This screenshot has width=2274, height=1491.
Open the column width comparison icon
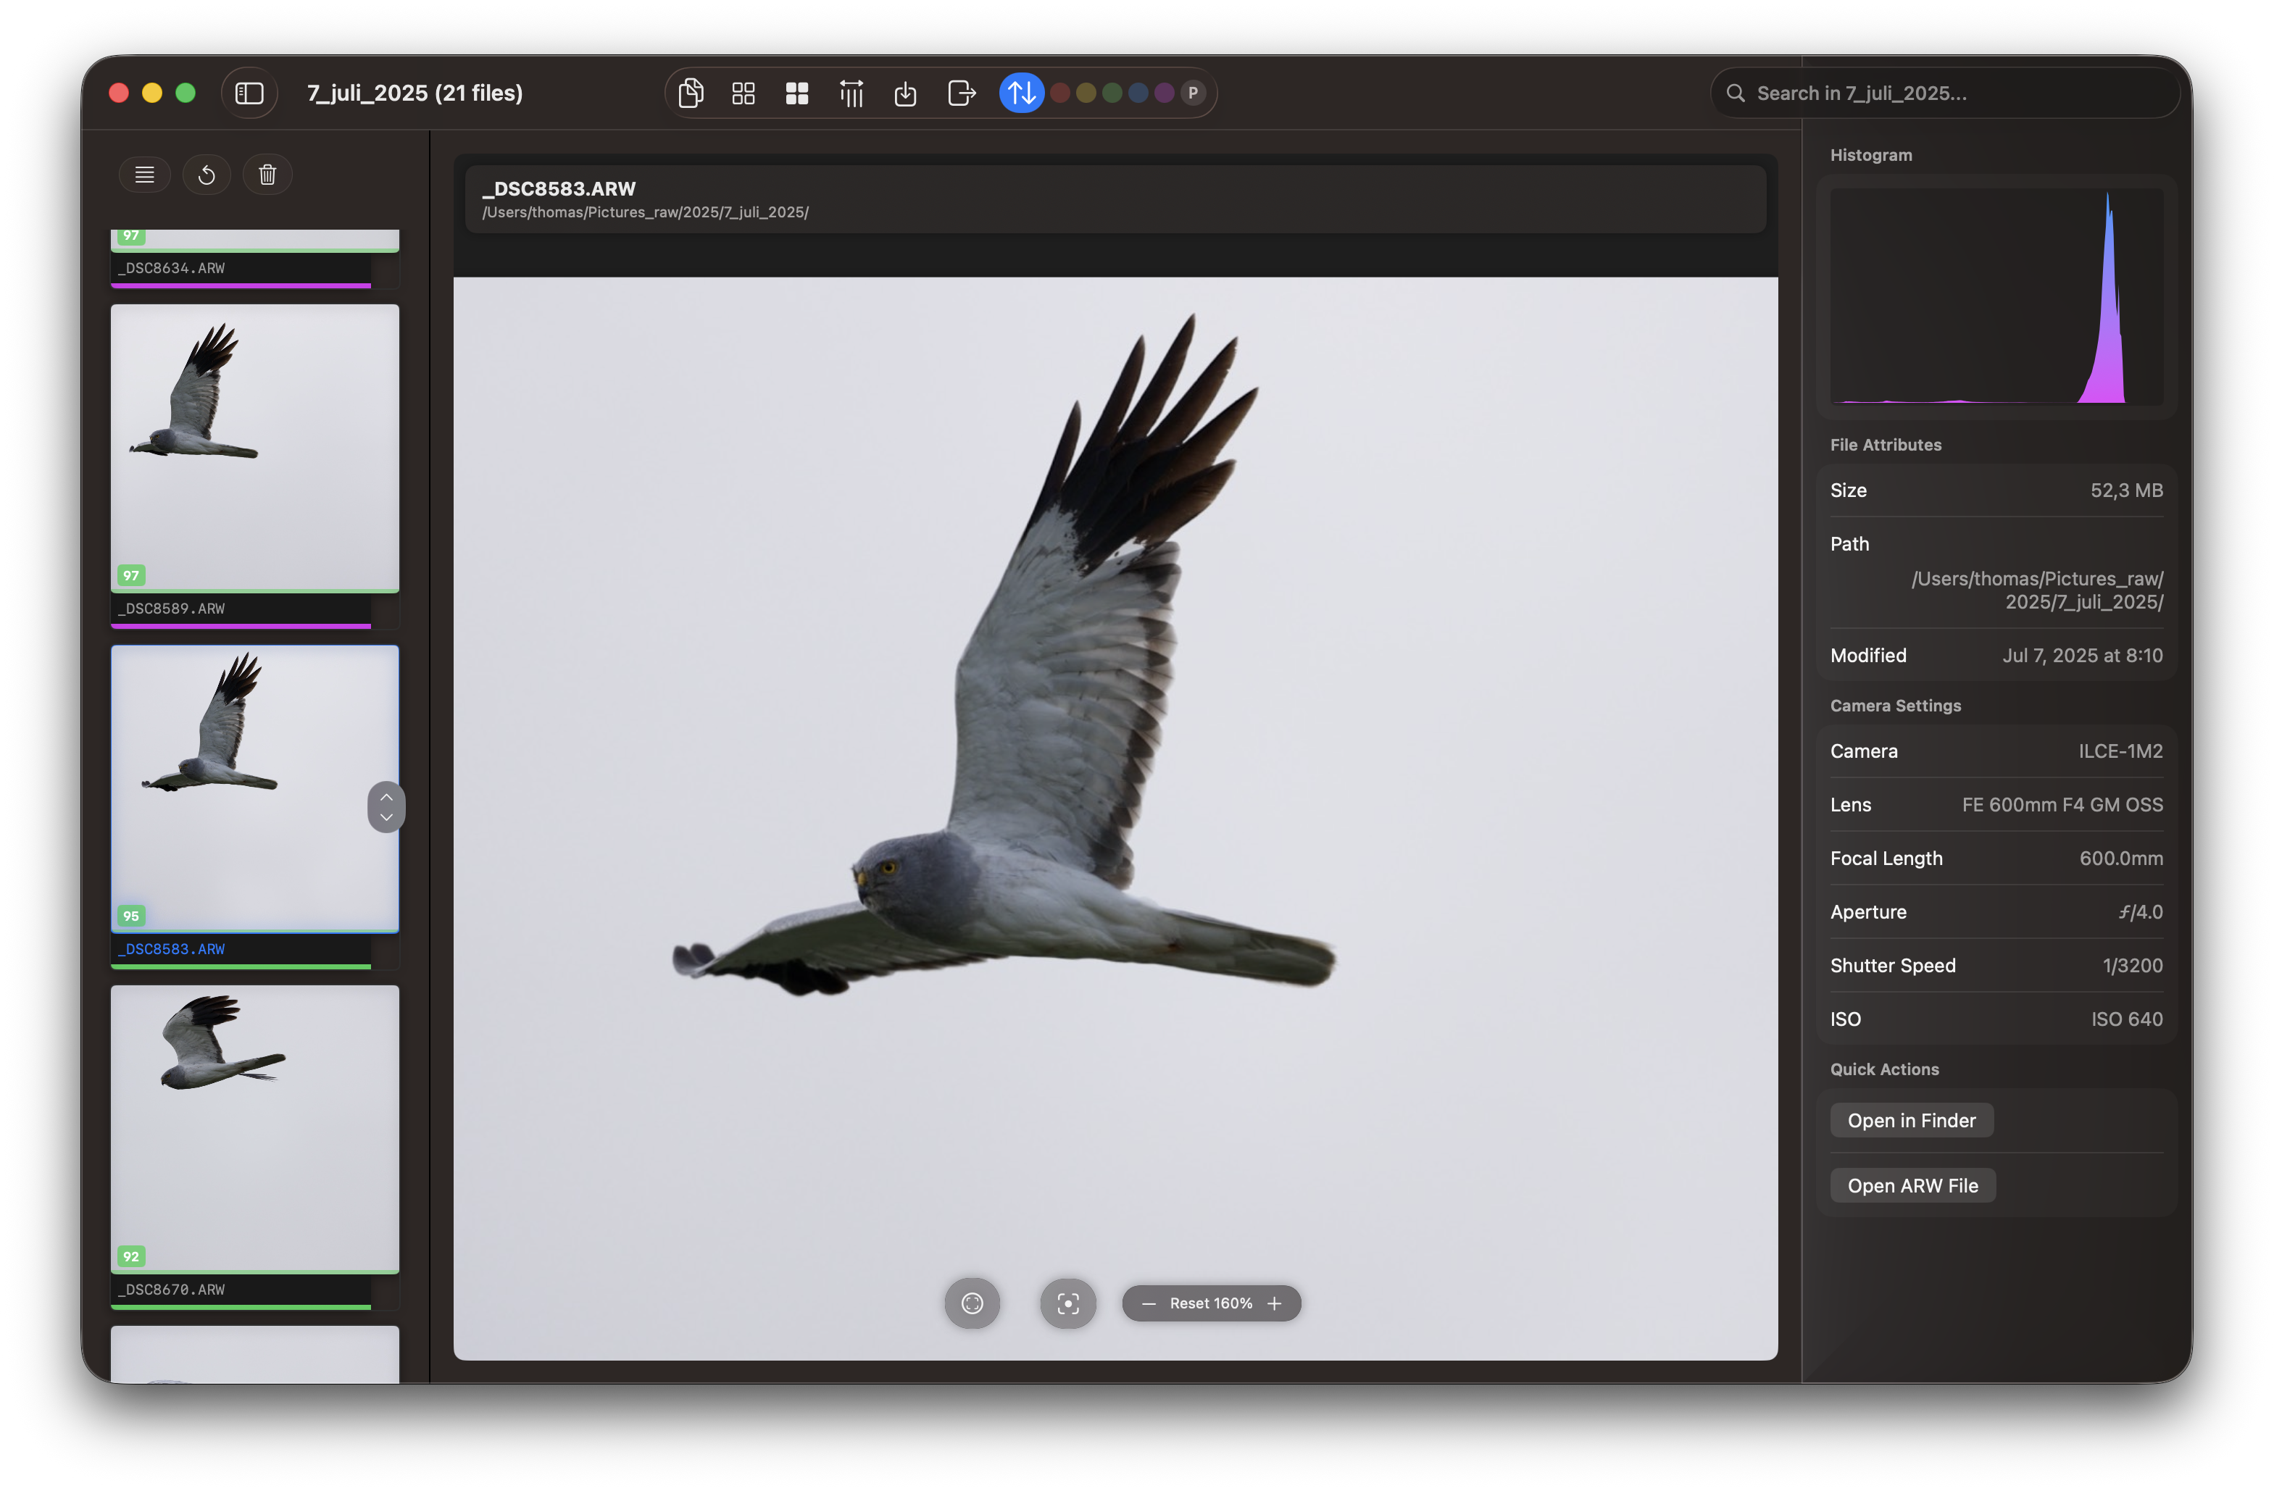[851, 93]
